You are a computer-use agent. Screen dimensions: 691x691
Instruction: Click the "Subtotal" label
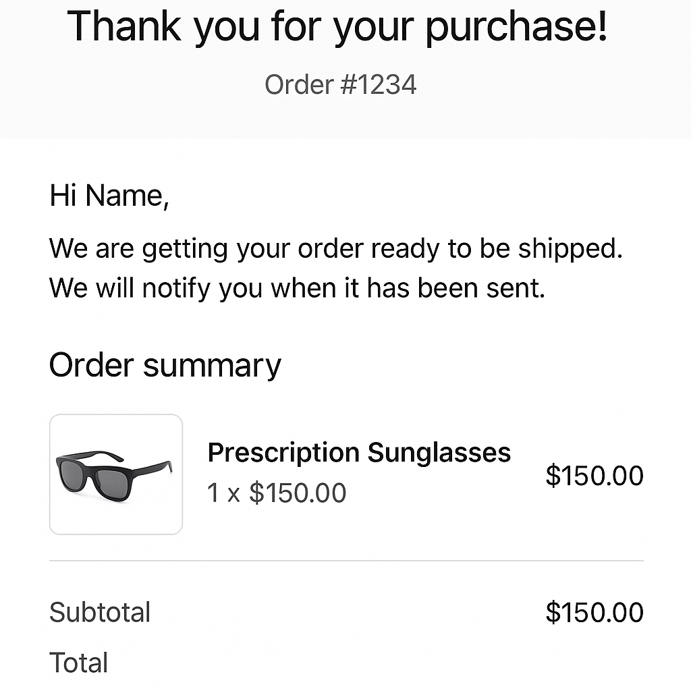pyautogui.click(x=100, y=613)
